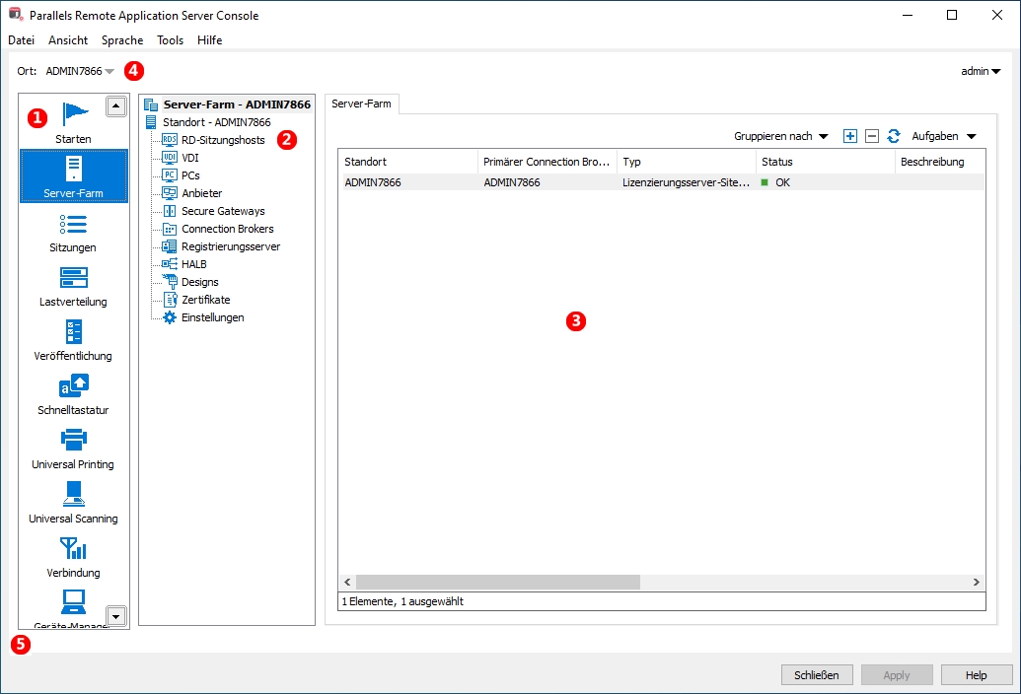Open the Lastverteilung category icon
The image size is (1021, 694).
[x=74, y=277]
